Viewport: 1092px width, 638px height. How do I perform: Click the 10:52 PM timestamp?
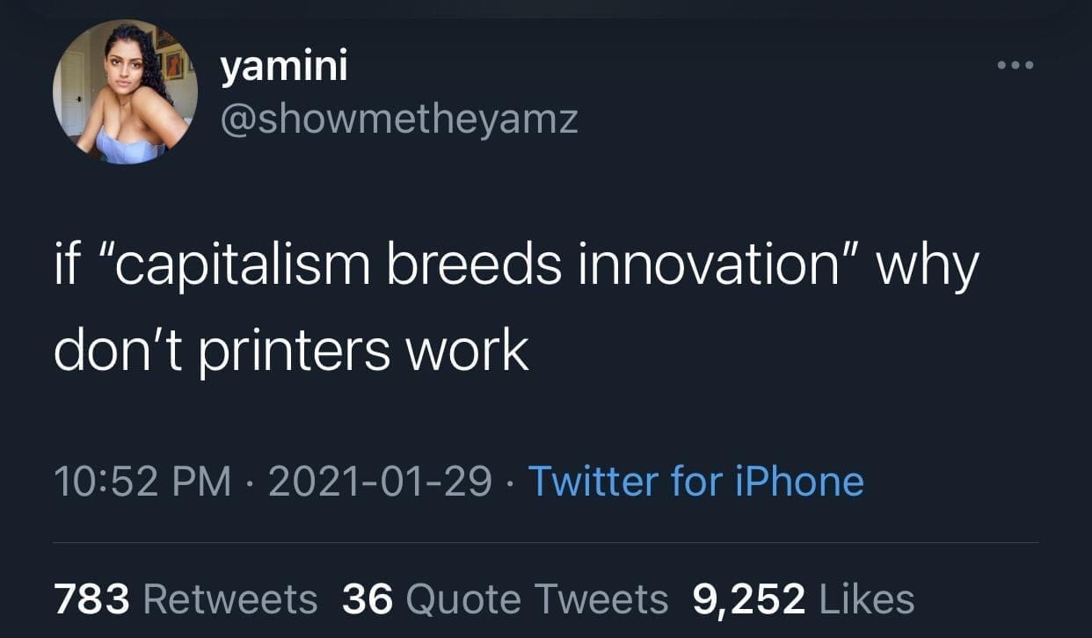point(143,482)
